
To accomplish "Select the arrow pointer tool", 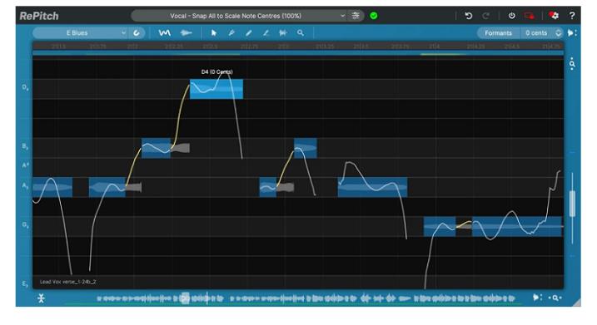I will point(214,33).
